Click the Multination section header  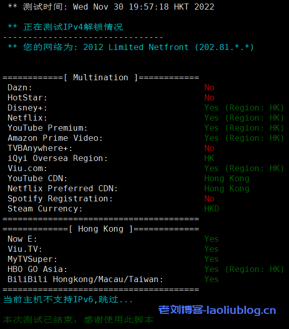[101, 78]
